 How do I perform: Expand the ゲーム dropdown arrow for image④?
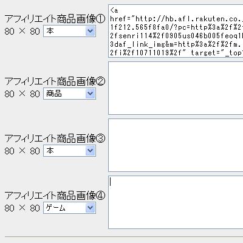[90, 208]
